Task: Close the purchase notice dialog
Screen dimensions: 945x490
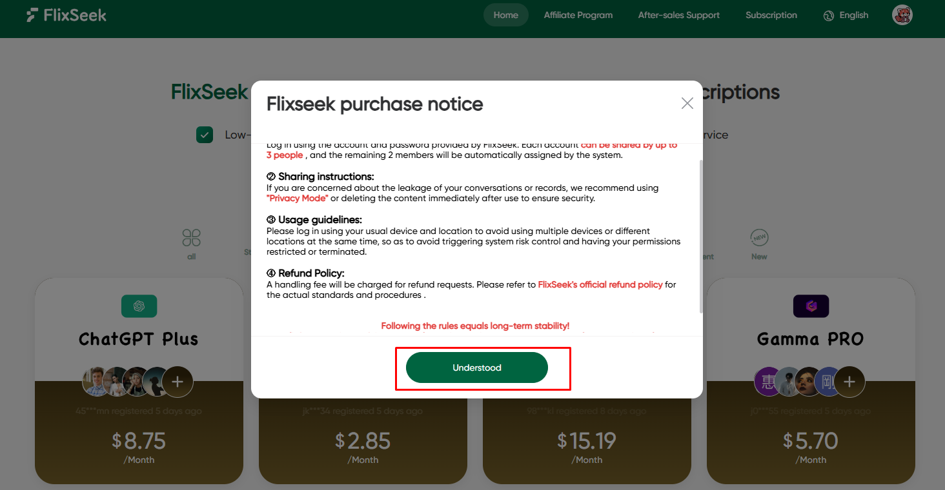Action: pos(687,103)
